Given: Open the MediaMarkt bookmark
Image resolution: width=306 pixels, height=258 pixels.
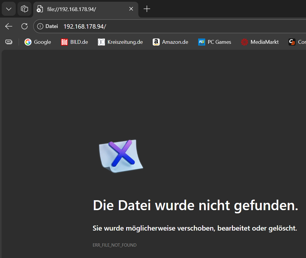Looking at the screenshot, I should click(x=260, y=42).
